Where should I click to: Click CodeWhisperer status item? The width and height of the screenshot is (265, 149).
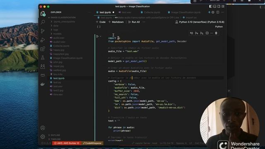coord(92,143)
